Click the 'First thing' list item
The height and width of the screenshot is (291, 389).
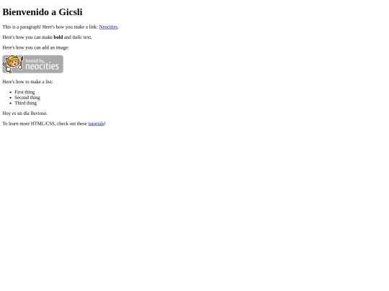pyautogui.click(x=24, y=92)
